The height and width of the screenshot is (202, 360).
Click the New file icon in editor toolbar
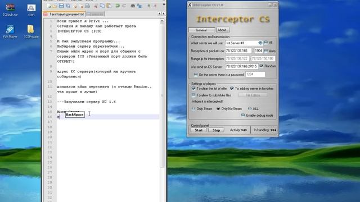pos(49,6)
